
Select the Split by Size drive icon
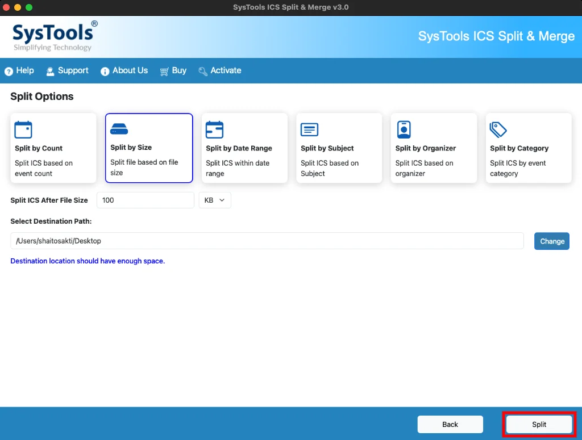(x=119, y=129)
